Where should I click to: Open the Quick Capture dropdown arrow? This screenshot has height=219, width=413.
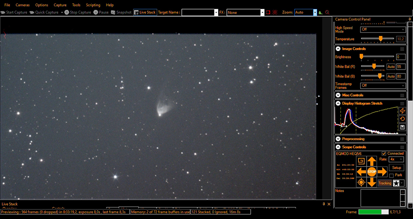click(x=62, y=12)
